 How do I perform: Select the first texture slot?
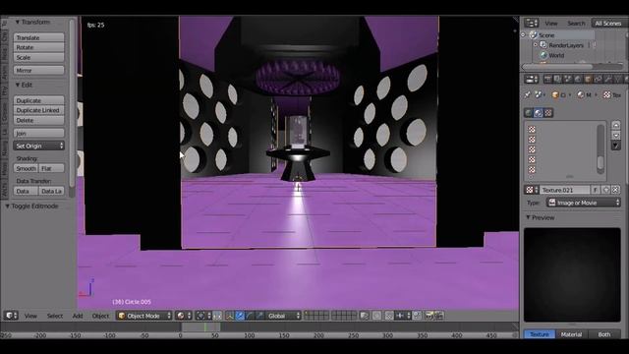point(561,129)
